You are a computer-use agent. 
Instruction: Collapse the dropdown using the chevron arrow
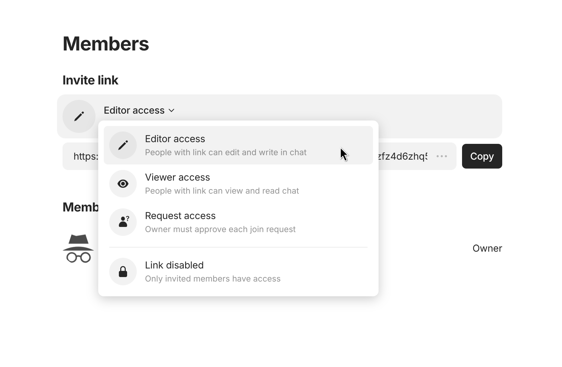click(172, 111)
